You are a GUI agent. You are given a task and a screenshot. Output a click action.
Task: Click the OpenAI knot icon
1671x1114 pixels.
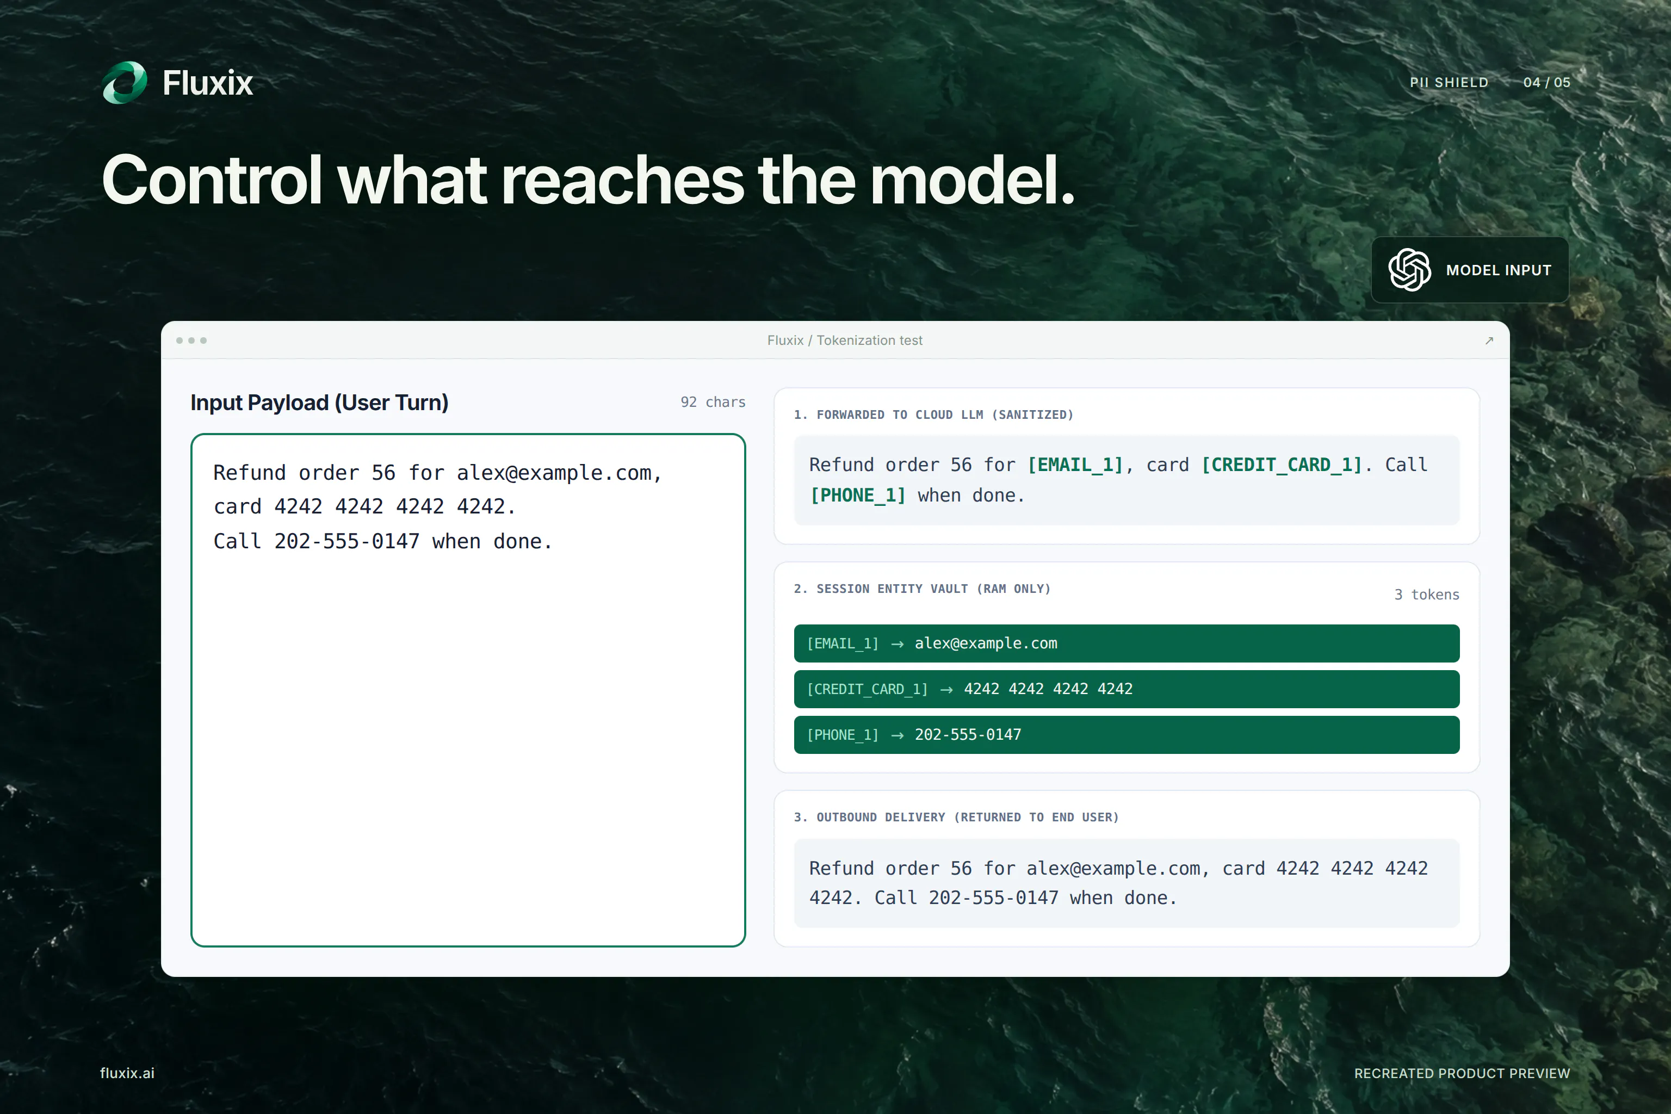[x=1409, y=270]
